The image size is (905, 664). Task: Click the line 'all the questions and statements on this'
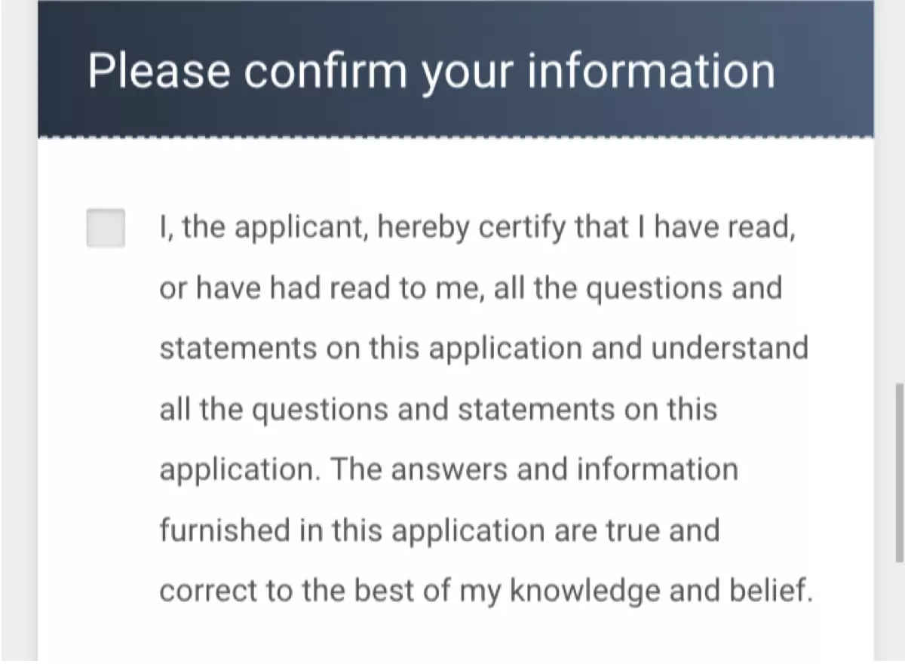tap(438, 410)
